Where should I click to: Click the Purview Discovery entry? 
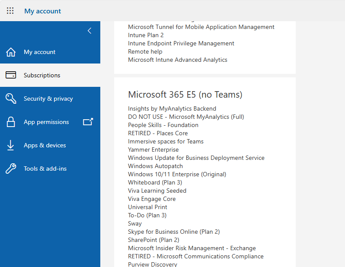tap(153, 264)
